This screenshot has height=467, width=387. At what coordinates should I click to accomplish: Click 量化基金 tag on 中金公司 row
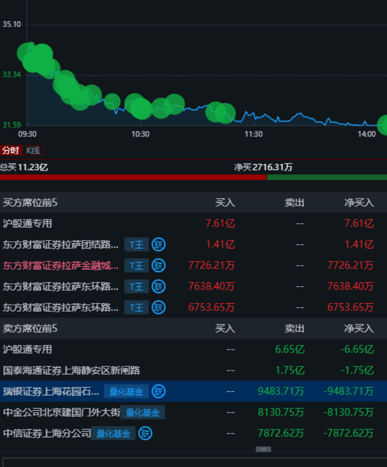pyautogui.click(x=143, y=412)
